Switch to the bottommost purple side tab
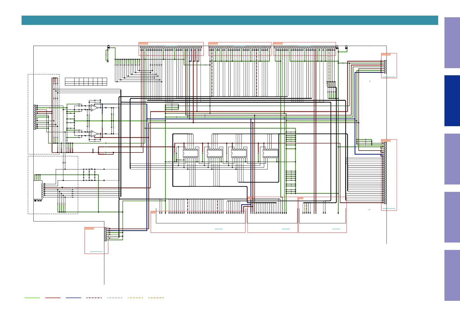This screenshot has width=460, height=326. [x=452, y=275]
